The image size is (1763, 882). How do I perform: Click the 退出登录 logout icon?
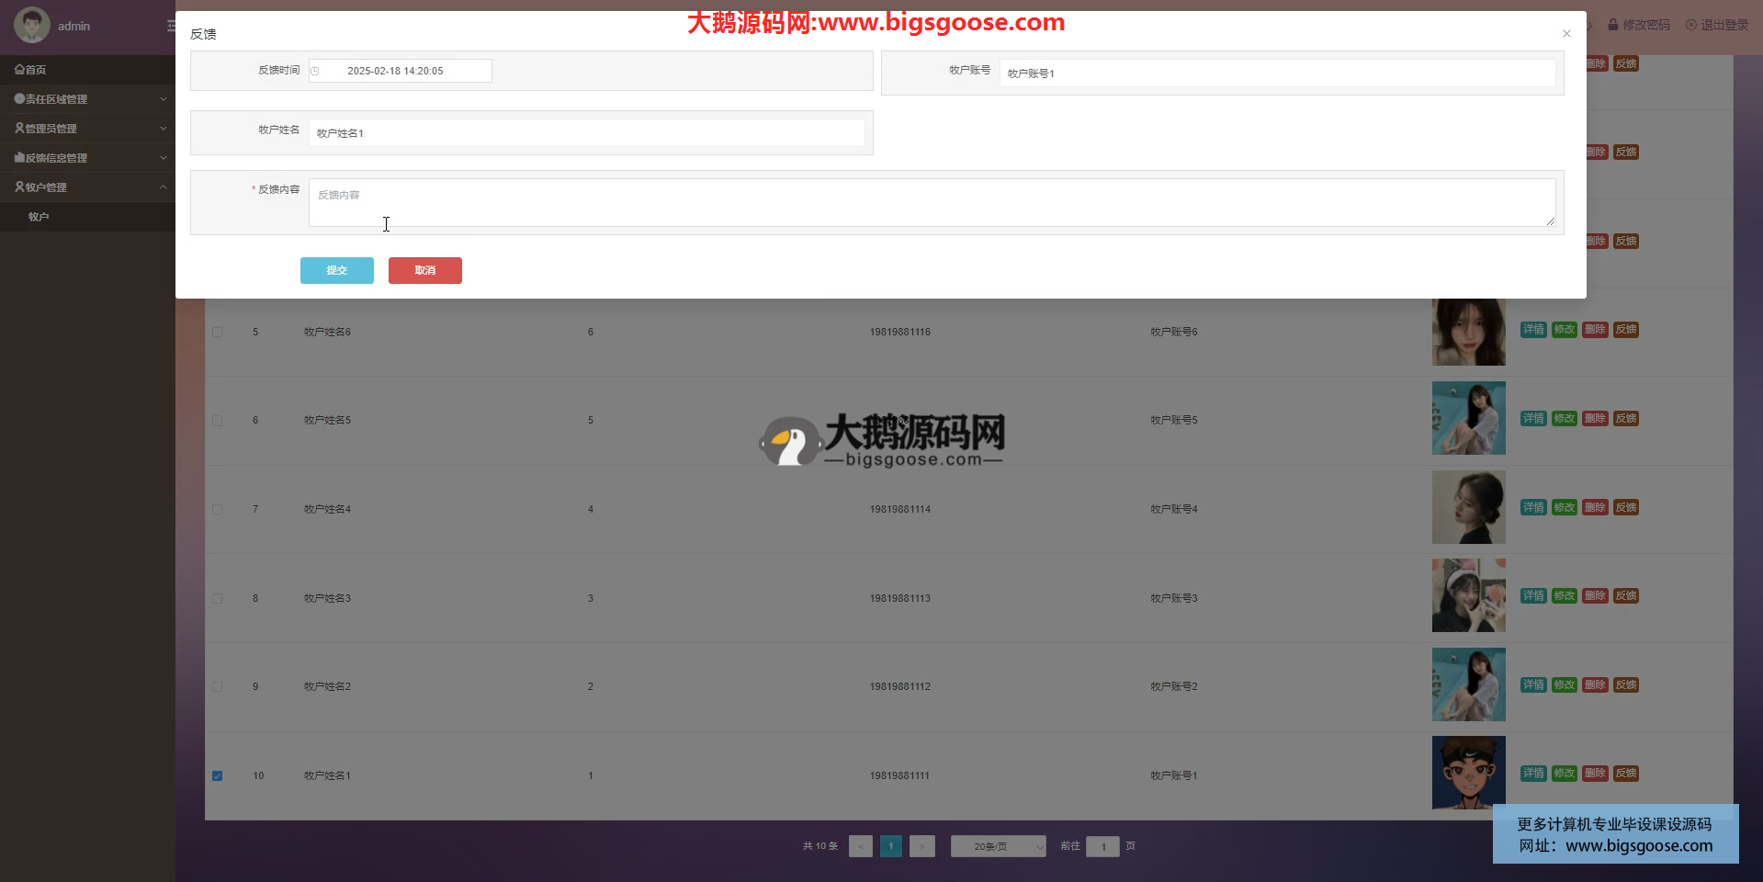coord(1691,25)
